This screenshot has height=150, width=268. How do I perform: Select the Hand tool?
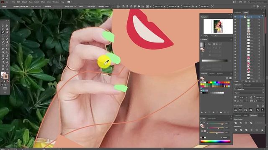[3, 69]
